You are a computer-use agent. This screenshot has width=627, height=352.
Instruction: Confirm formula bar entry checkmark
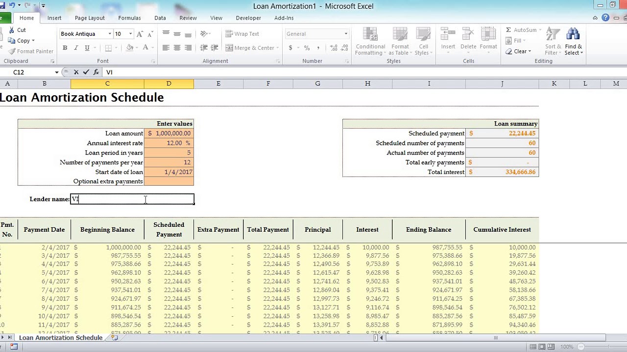(86, 72)
